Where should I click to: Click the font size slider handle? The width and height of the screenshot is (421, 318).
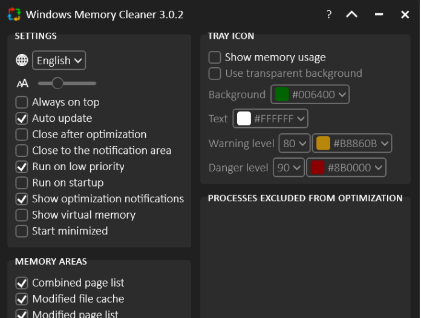coord(57,83)
